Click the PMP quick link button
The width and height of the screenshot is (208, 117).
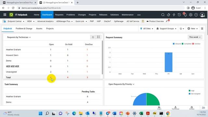click(x=92, y=21)
